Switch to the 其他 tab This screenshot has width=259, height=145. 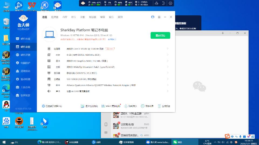pos(120,17)
